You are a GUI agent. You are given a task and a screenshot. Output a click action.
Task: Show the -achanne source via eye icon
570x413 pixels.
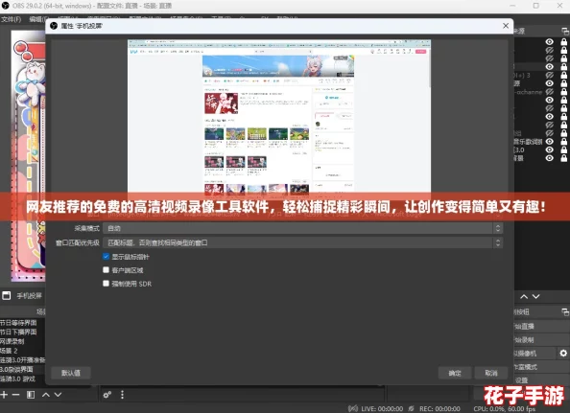click(549, 92)
